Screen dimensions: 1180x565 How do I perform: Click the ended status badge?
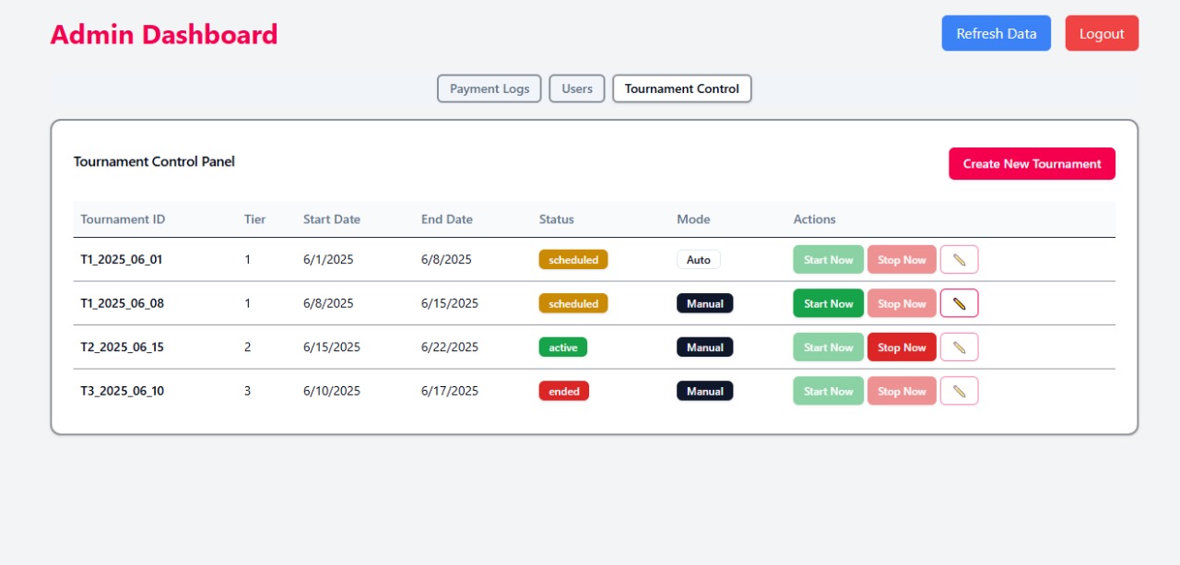[564, 391]
